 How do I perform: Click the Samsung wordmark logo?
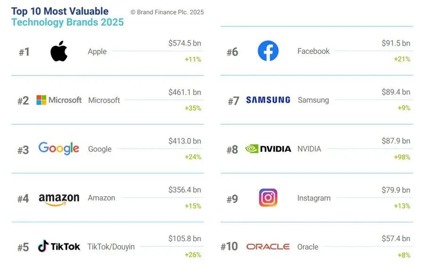pos(268,100)
